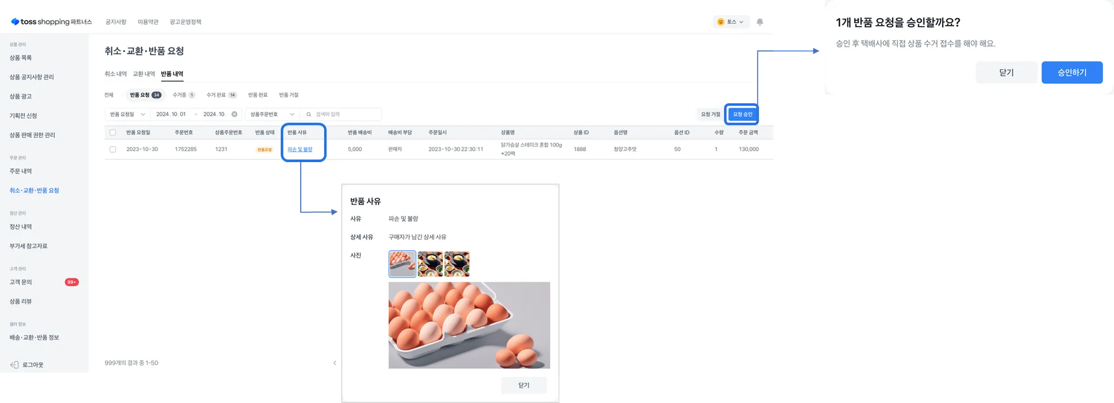This screenshot has height=403, width=1114.
Task: Select the first egg tray photo thumbnail
Action: pyautogui.click(x=403, y=264)
